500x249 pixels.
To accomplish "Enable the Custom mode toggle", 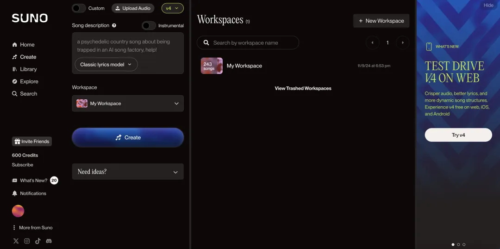I will tap(79, 8).
